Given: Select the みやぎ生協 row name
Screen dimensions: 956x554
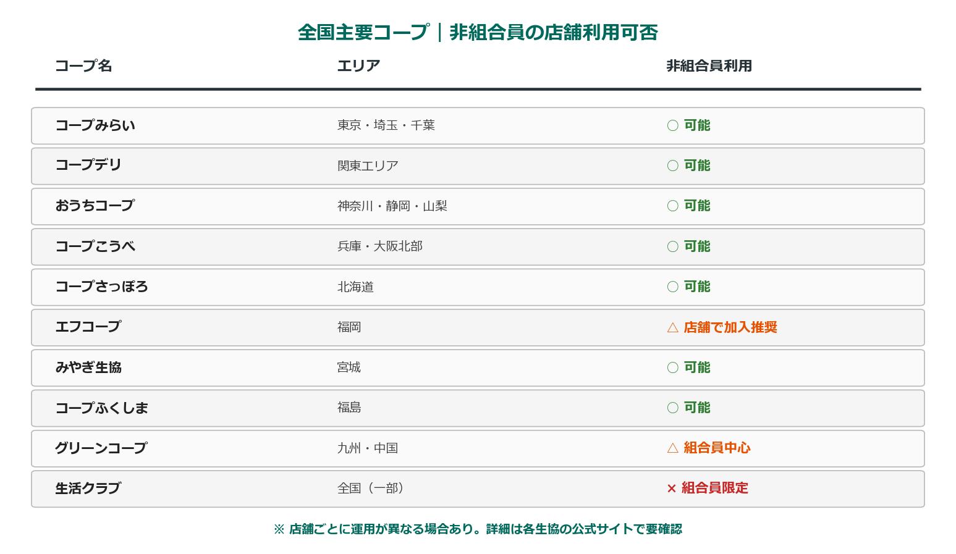Looking at the screenshot, I should tap(88, 367).
